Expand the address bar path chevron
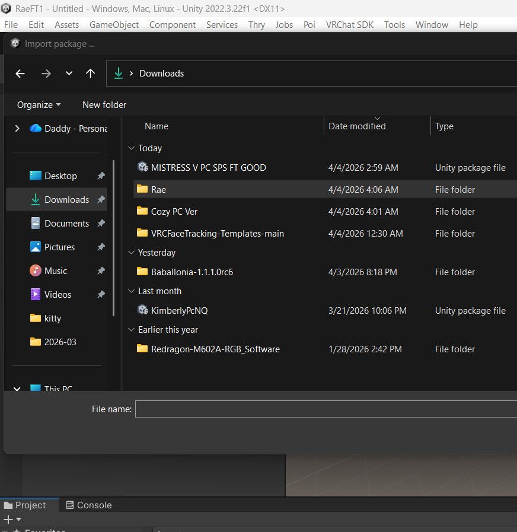Viewport: 517px width, 532px height. [131, 74]
